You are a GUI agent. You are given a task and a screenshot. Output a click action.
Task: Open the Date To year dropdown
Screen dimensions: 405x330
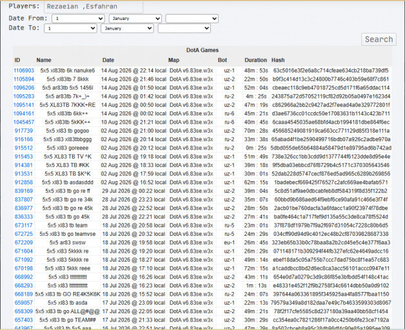click(x=184, y=28)
